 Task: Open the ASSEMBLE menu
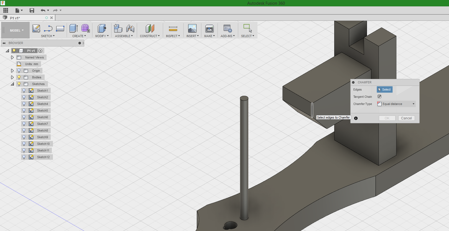pyautogui.click(x=124, y=36)
